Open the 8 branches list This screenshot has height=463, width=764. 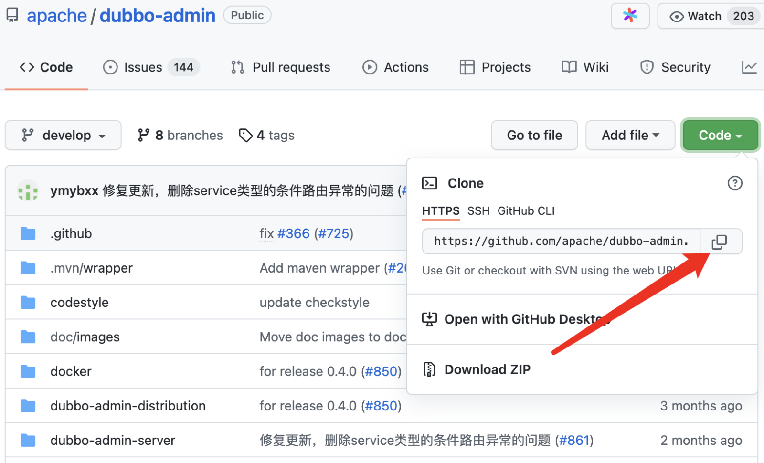coord(180,136)
